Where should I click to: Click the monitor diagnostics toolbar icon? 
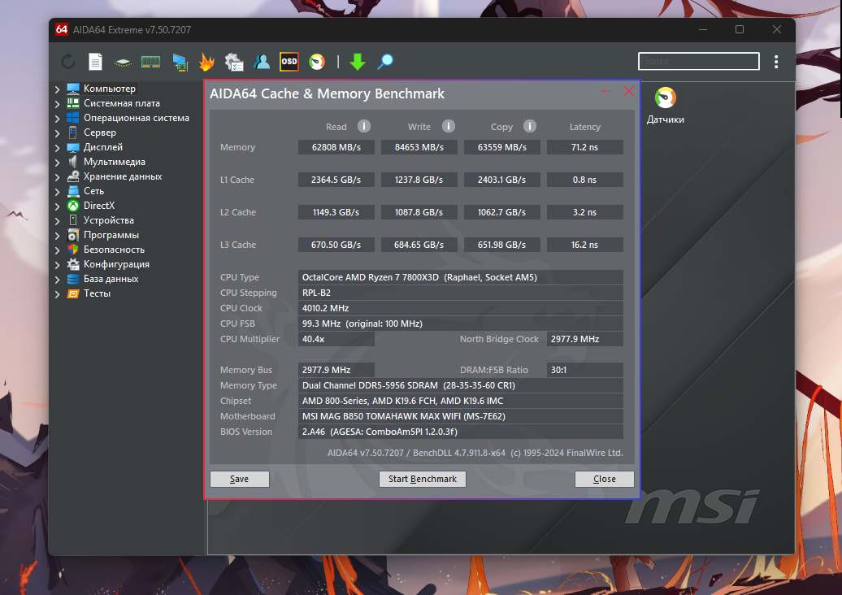180,63
